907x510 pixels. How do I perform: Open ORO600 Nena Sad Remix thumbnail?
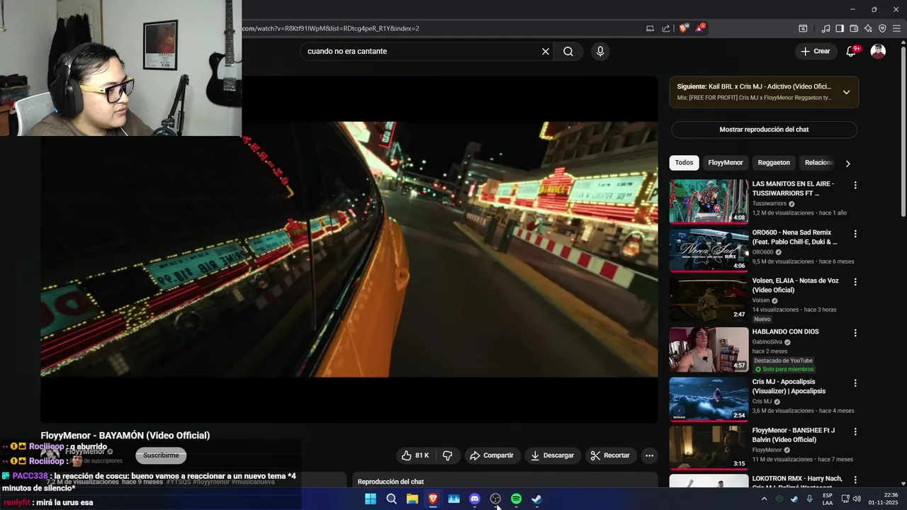coord(709,249)
